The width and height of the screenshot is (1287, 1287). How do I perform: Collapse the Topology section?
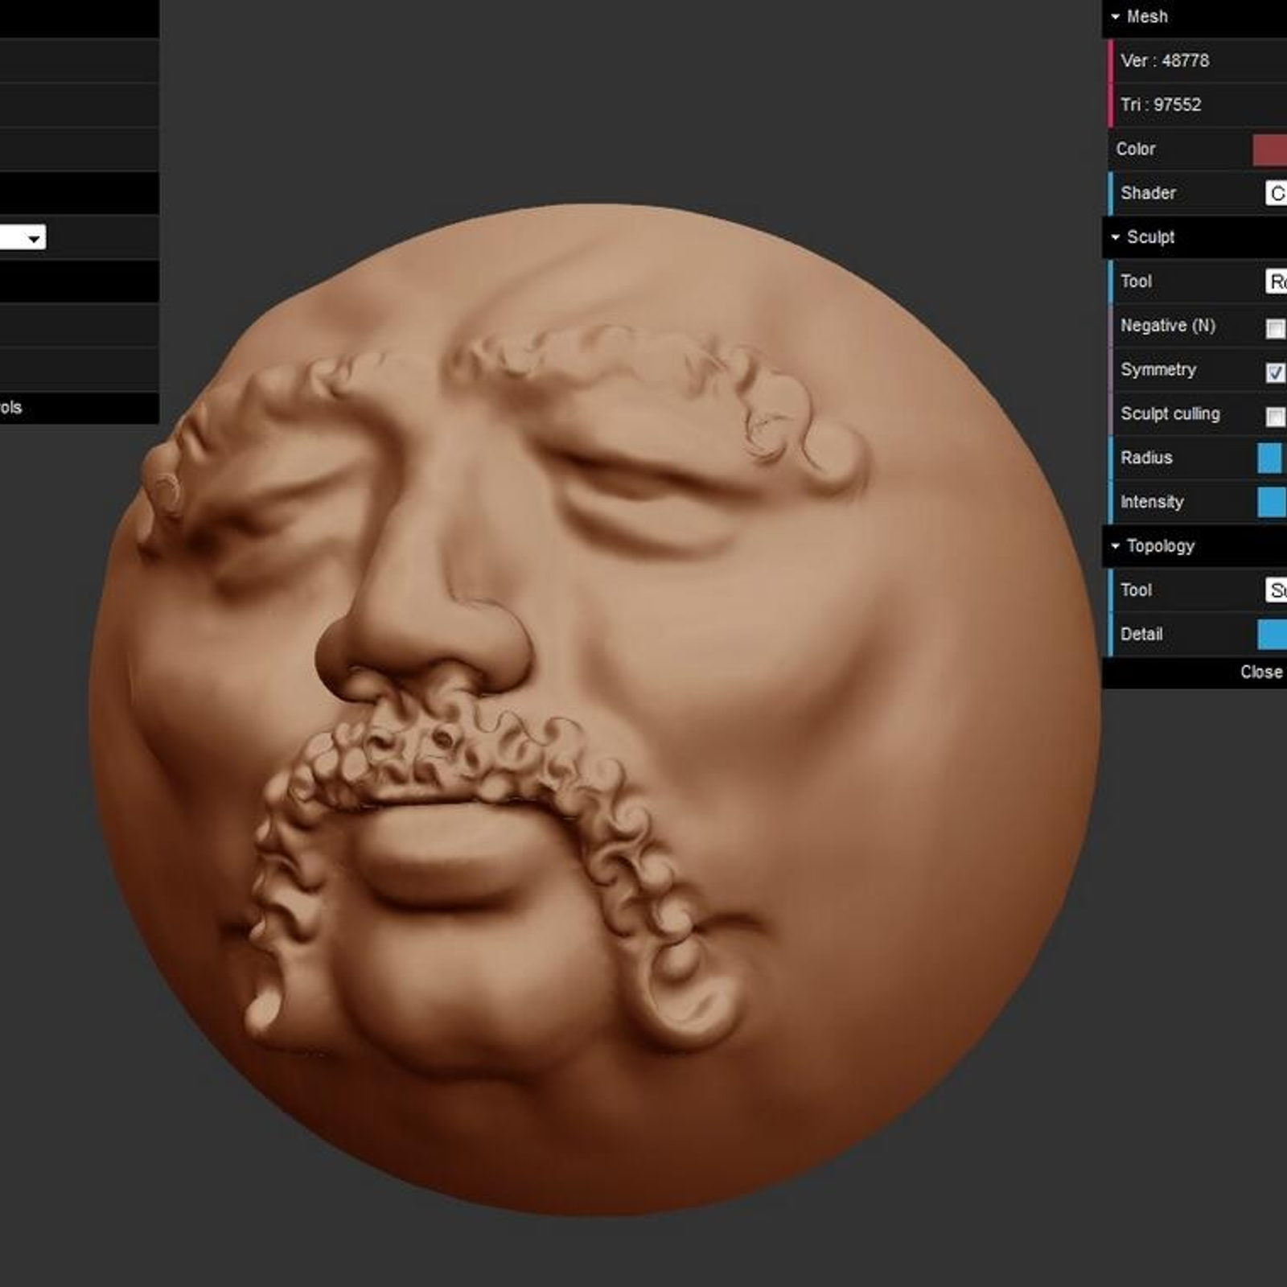(1159, 546)
